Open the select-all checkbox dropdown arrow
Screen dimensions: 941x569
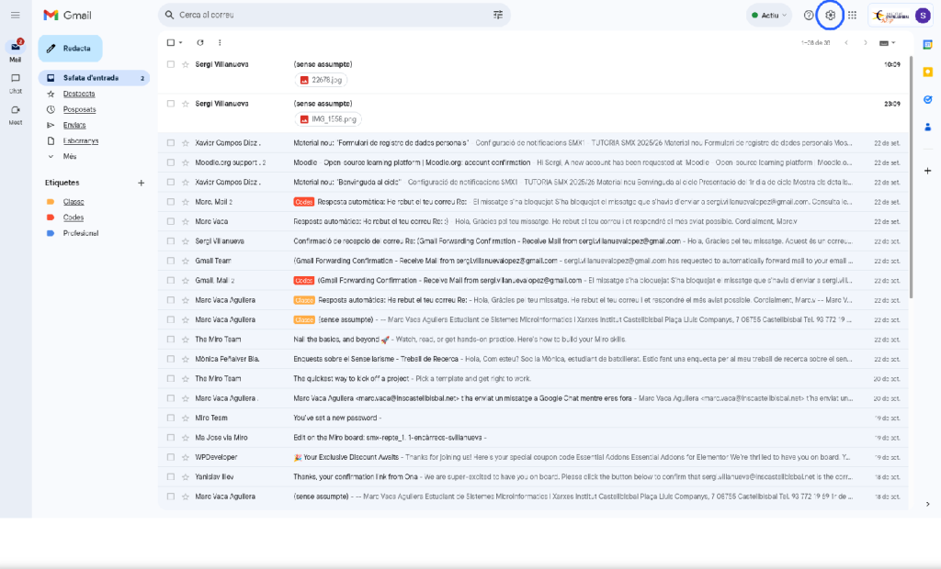(x=181, y=42)
